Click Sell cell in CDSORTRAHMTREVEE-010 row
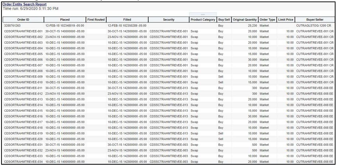Viewport: 337px width, 165px height. 220,82
